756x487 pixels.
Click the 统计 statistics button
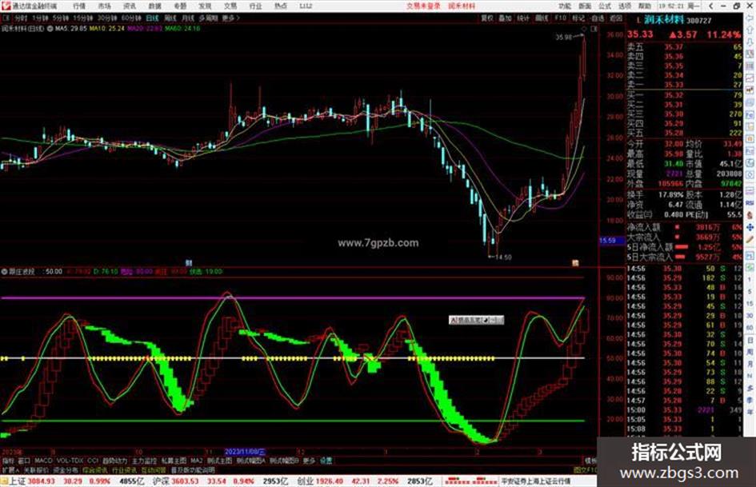click(x=523, y=18)
